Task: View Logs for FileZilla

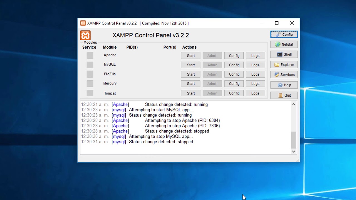Action: (255, 74)
